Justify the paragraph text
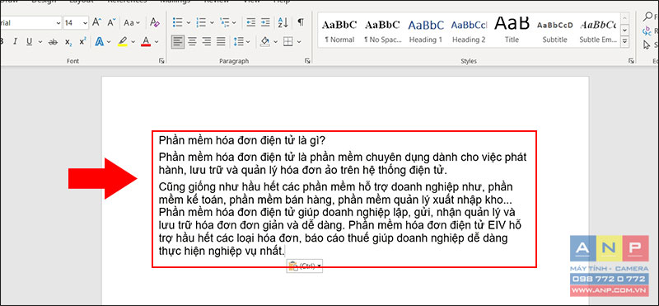This screenshot has height=306, width=659. coord(221,42)
